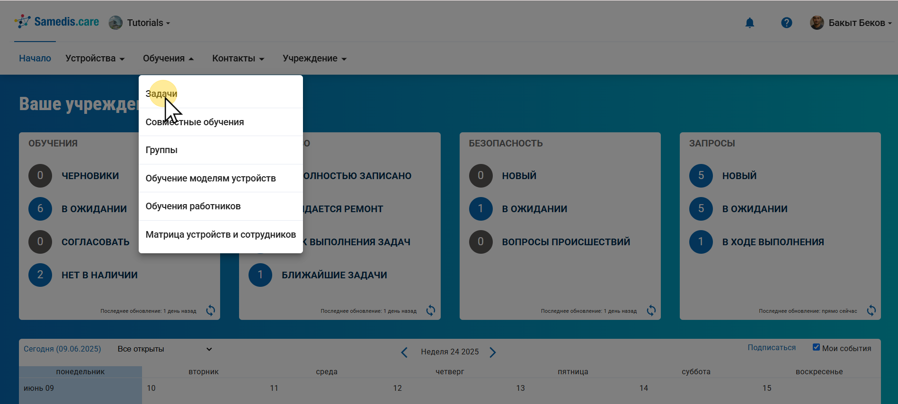Choose Матрица устройств и сотрудников
The height and width of the screenshot is (404, 898).
[x=221, y=235]
